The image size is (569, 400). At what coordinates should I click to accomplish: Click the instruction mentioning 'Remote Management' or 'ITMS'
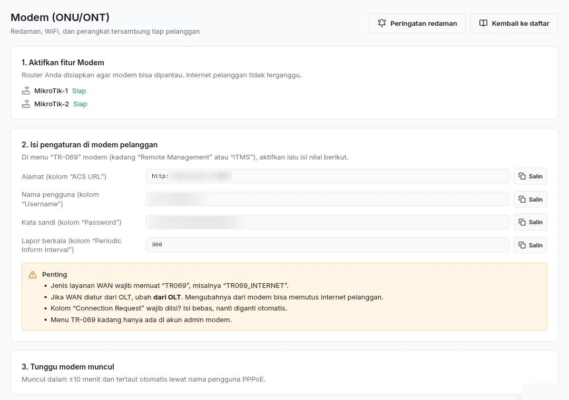[185, 157]
